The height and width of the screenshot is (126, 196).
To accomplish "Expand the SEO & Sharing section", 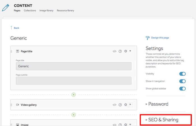I will [x=162, y=120].
